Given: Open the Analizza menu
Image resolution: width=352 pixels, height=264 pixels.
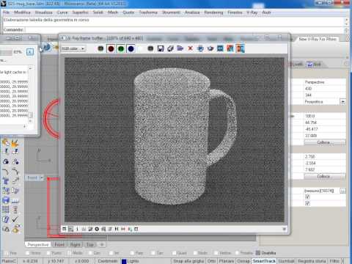Looking at the screenshot, I should (x=192, y=12).
